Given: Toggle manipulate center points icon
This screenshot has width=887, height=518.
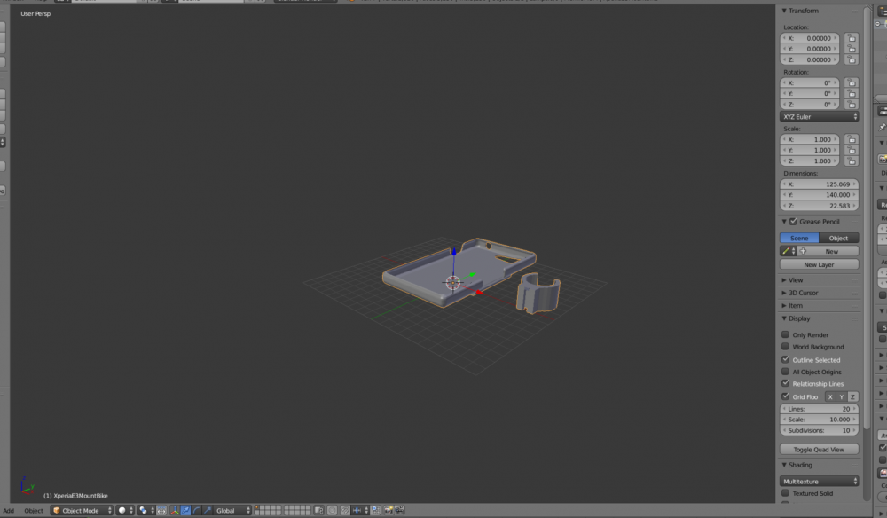Looking at the screenshot, I should tap(161, 511).
